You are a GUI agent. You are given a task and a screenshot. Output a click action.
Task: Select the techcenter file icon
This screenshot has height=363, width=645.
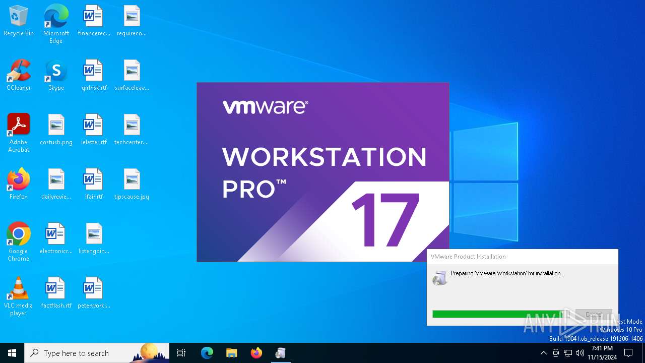132,130
